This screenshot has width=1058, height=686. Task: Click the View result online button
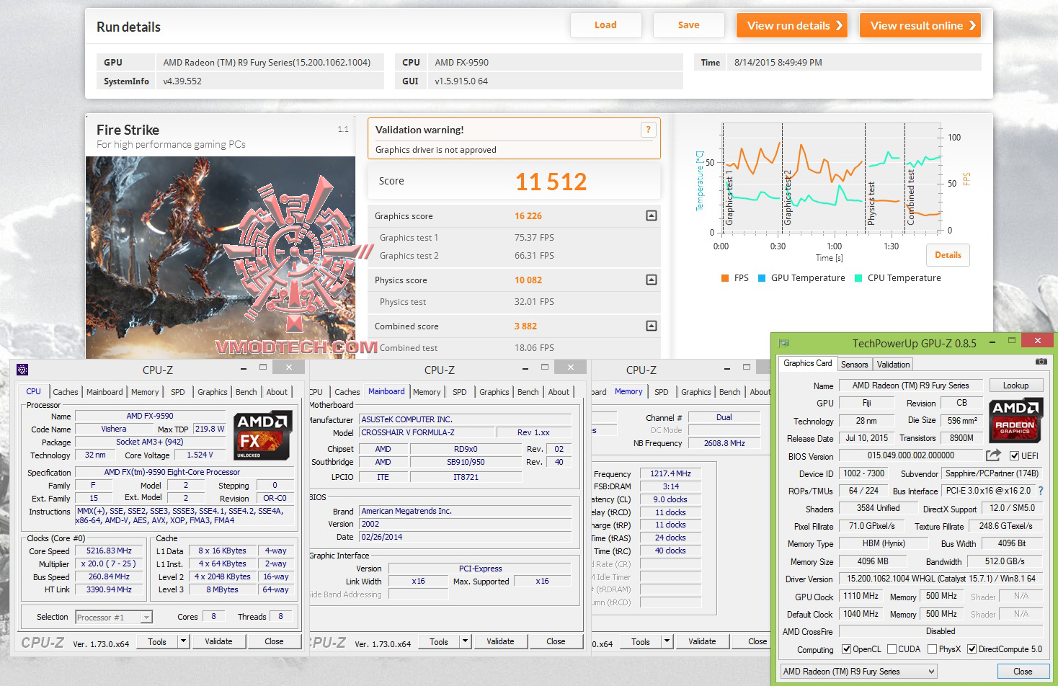[x=920, y=24]
